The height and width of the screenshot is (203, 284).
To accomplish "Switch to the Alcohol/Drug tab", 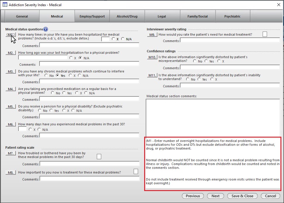I will click(127, 16).
